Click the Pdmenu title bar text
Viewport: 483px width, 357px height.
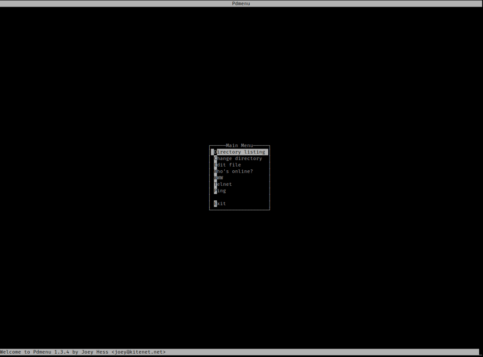(241, 3)
